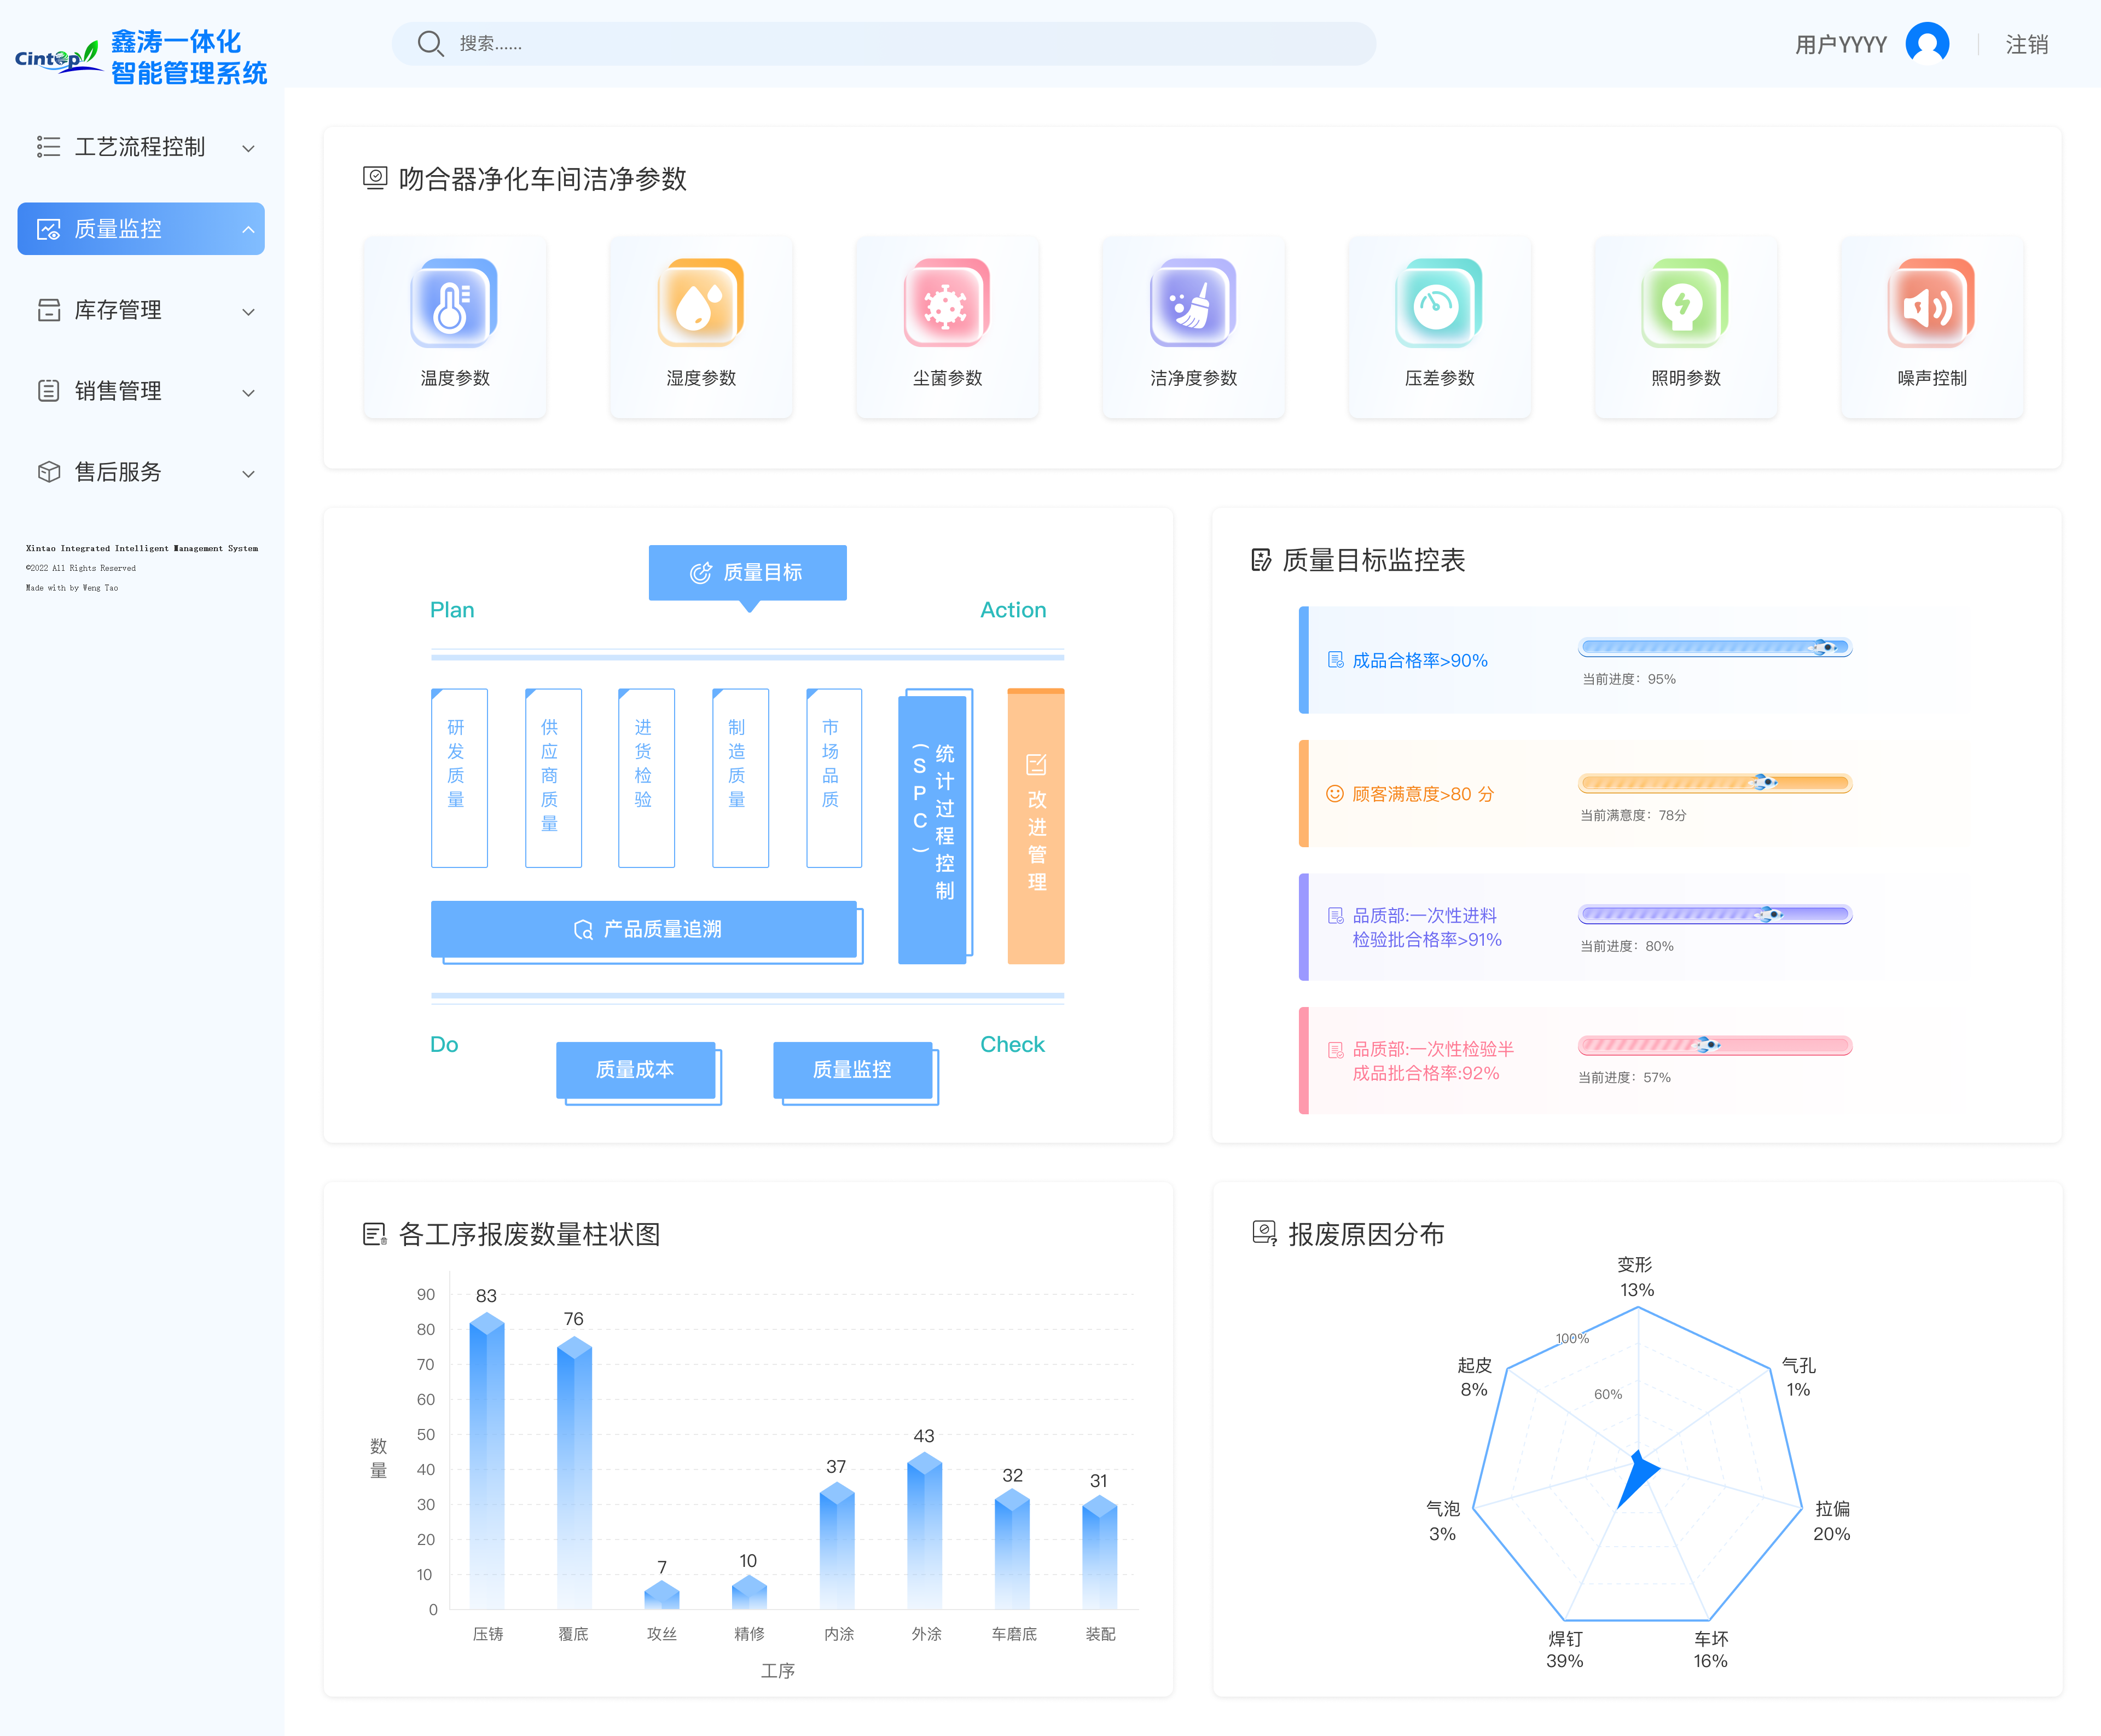
Task: Click the 供应商质量 column box
Action: pyautogui.click(x=553, y=777)
